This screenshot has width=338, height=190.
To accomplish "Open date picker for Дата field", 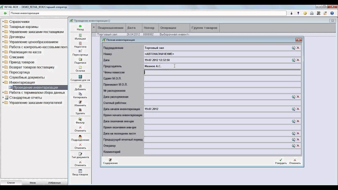I will pyautogui.click(x=293, y=60).
